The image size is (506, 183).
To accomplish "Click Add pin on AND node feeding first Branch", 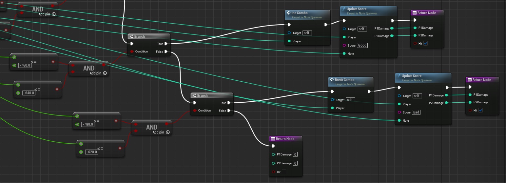I will point(105,73).
